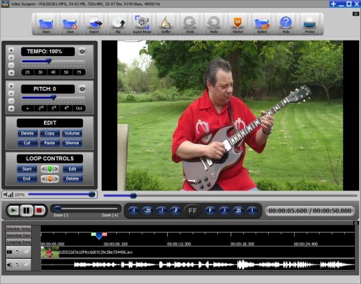
Task: Click the undo arrow on the audio track
Action: [26, 265]
